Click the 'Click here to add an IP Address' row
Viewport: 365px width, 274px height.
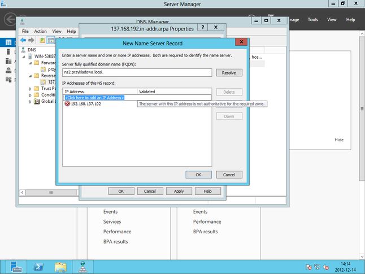(x=137, y=98)
